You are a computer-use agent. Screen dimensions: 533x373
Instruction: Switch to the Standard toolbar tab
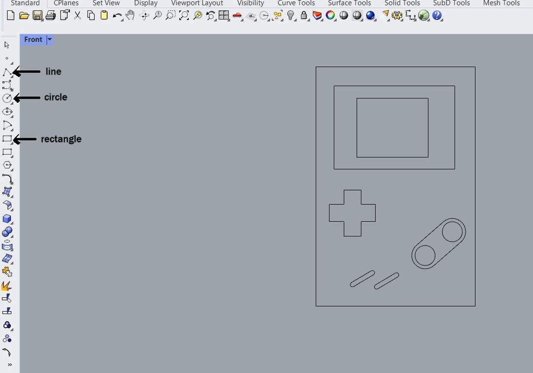25,3
